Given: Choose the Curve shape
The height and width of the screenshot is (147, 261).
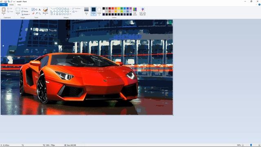Looking at the screenshot, I should pyautogui.click(x=54, y=9).
